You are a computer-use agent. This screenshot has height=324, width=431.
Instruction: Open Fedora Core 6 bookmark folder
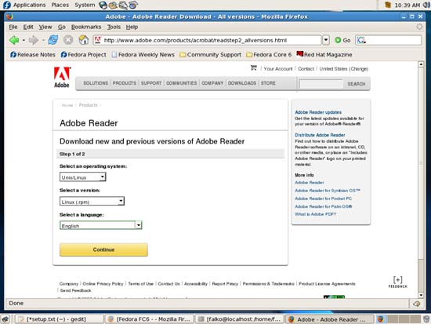269,54
